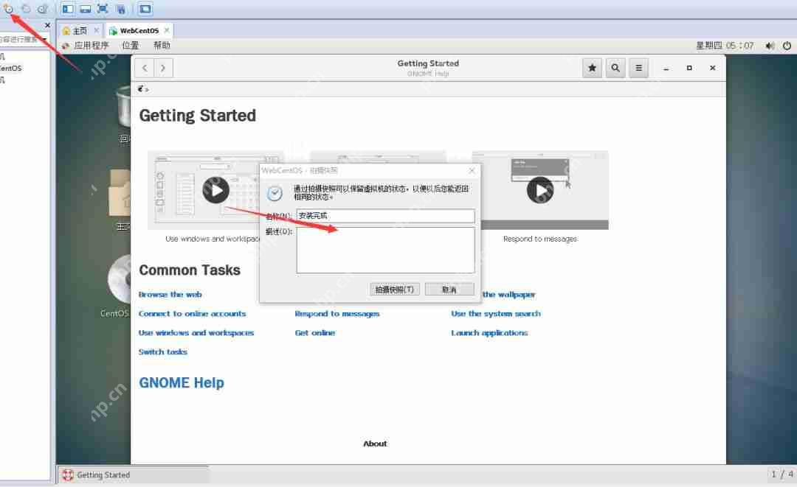
Task: Open the 帮助 menu in the top bar
Action: click(x=162, y=45)
